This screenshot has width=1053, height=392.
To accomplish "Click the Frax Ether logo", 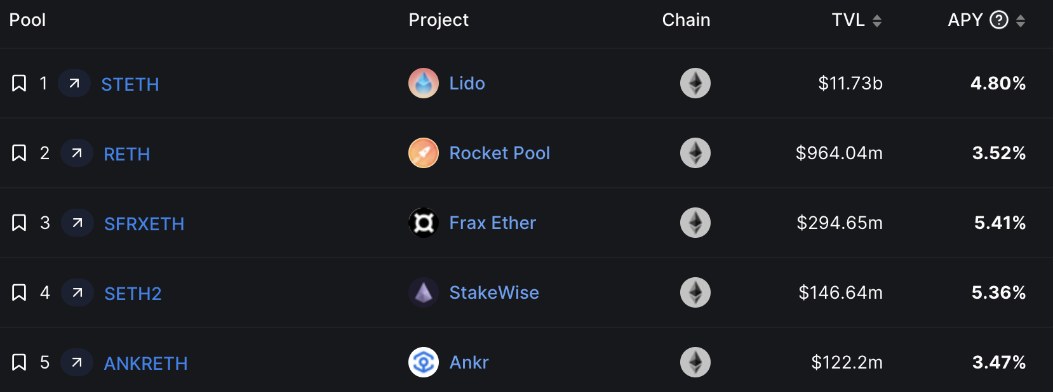I will point(424,223).
